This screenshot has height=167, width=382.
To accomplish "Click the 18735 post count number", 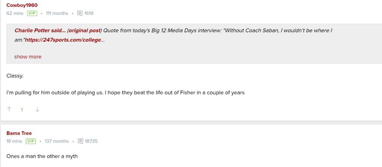I will pyautogui.click(x=91, y=141).
